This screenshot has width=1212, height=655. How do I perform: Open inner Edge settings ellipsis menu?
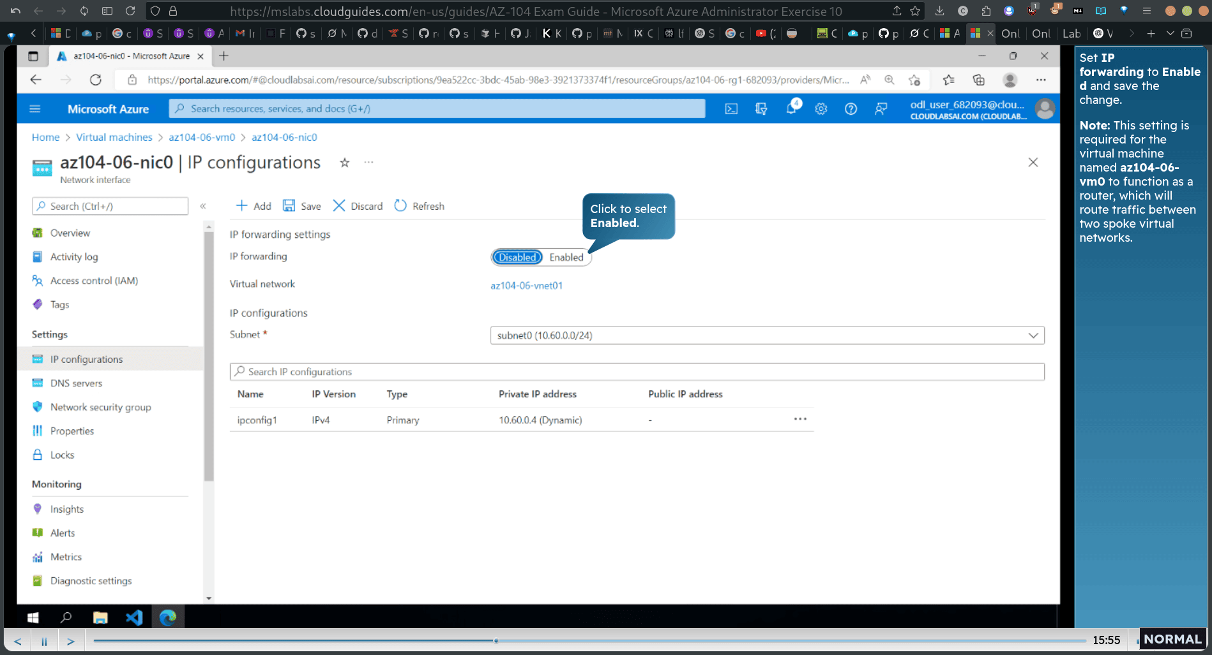[1041, 80]
